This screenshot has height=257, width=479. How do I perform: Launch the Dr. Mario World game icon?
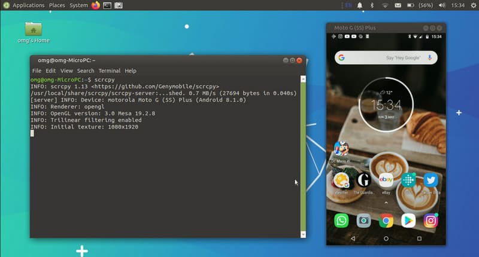[x=341, y=149]
